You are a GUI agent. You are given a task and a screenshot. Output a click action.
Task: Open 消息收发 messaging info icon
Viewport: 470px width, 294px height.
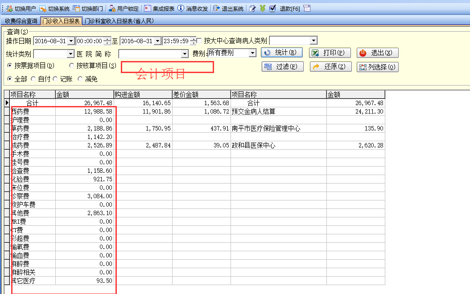tap(181, 8)
